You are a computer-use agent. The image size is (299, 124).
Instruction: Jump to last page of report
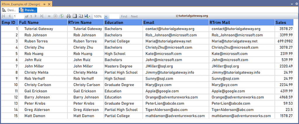coord(42,16)
